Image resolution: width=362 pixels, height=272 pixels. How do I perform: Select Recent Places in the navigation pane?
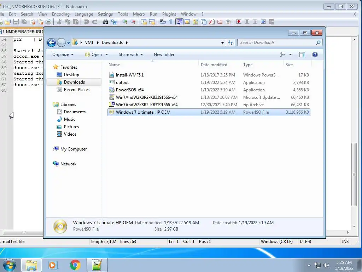[x=74, y=90]
